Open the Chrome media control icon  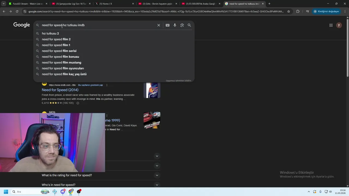pos(307,11)
